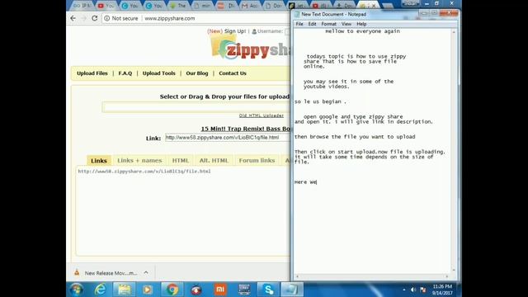Image resolution: width=528 pixels, height=297 pixels.
Task: Select the Forum links tab
Action: pyautogui.click(x=257, y=161)
